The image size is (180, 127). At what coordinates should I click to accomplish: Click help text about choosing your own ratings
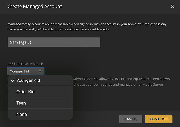104,84
